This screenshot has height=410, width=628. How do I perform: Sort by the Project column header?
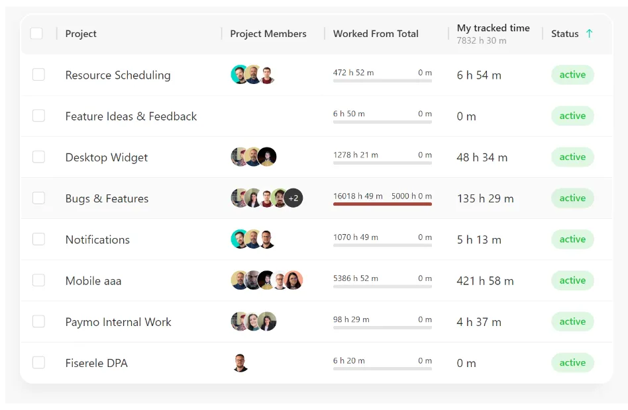[81, 34]
